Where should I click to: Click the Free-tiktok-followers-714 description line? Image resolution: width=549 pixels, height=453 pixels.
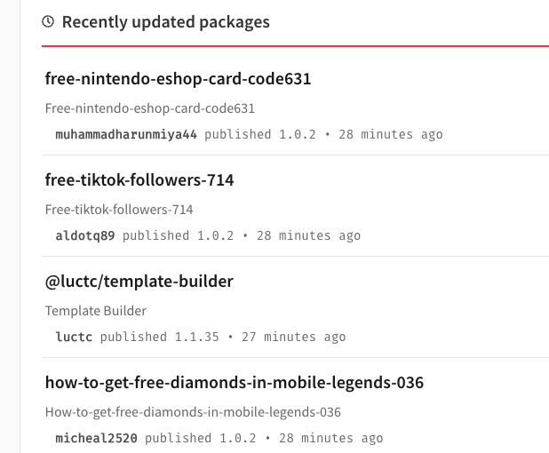pos(119,210)
